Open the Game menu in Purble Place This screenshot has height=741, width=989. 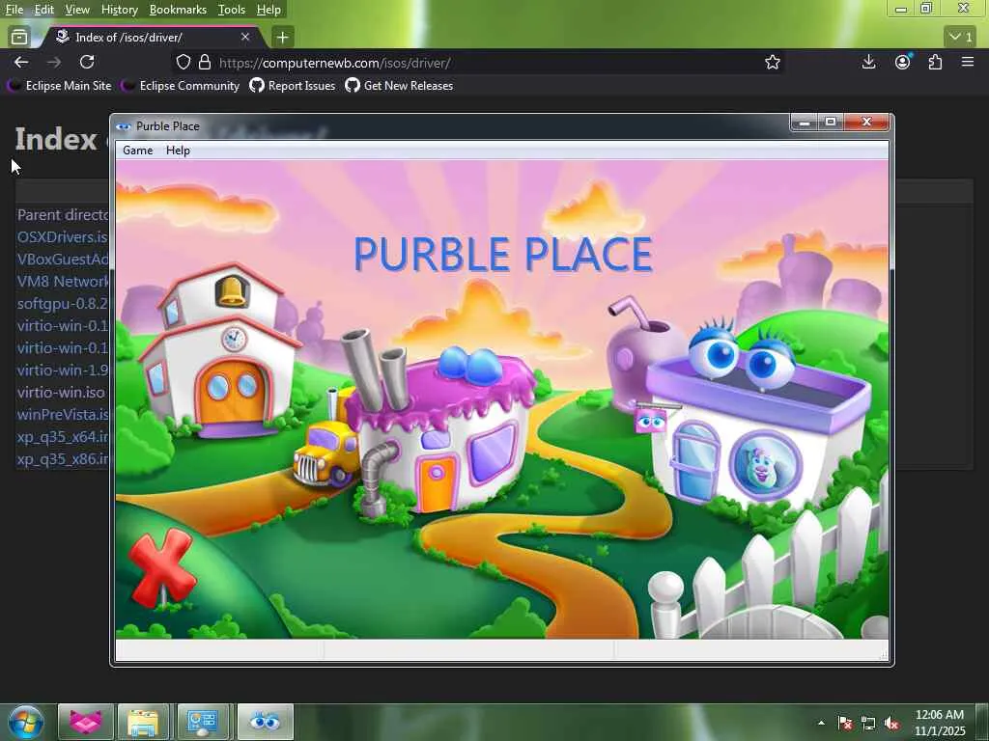(137, 151)
